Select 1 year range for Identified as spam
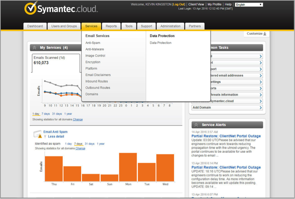 click(100, 144)
